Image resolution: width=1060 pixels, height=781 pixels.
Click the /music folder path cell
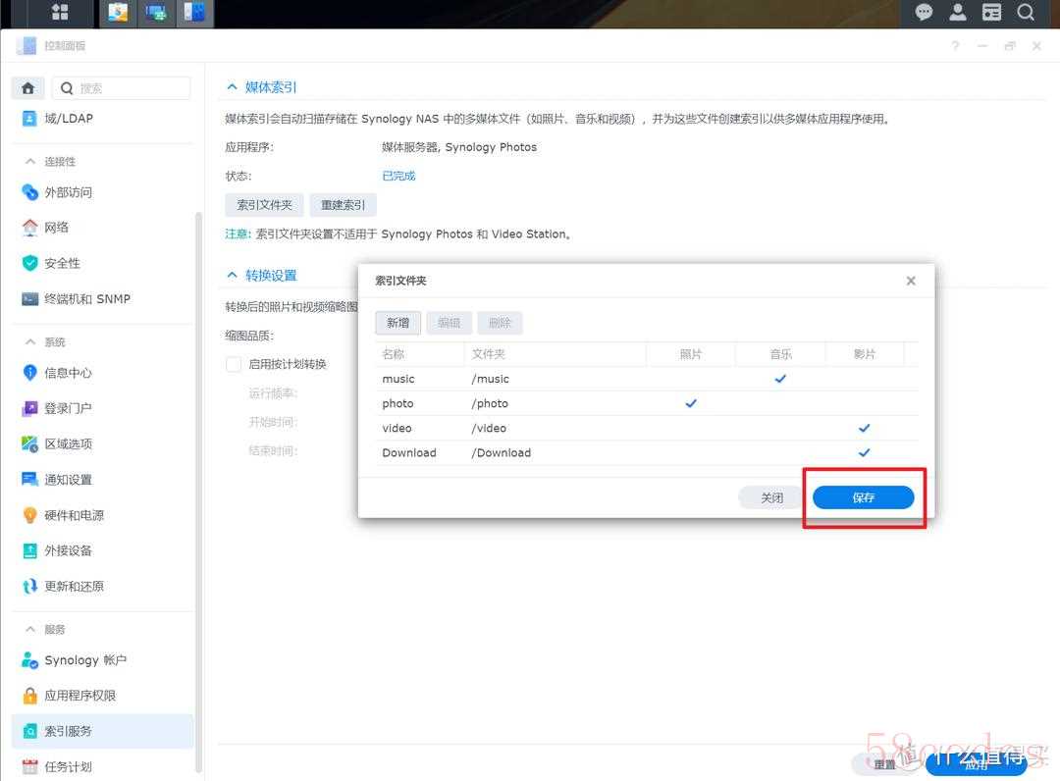tap(490, 379)
